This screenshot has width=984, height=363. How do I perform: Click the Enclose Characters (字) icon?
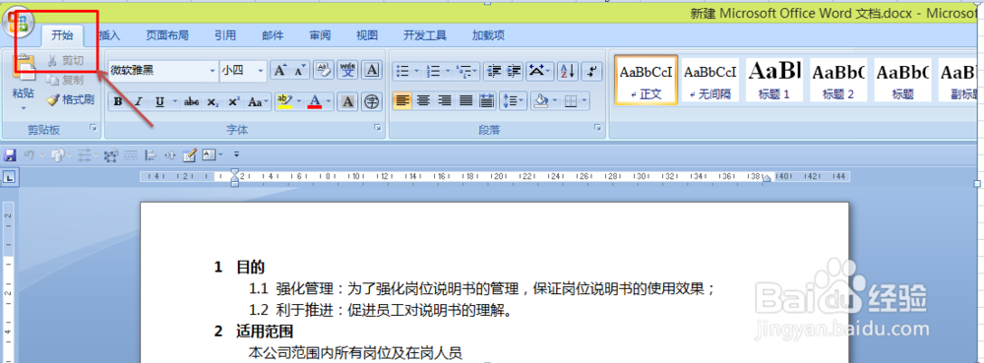point(372,101)
